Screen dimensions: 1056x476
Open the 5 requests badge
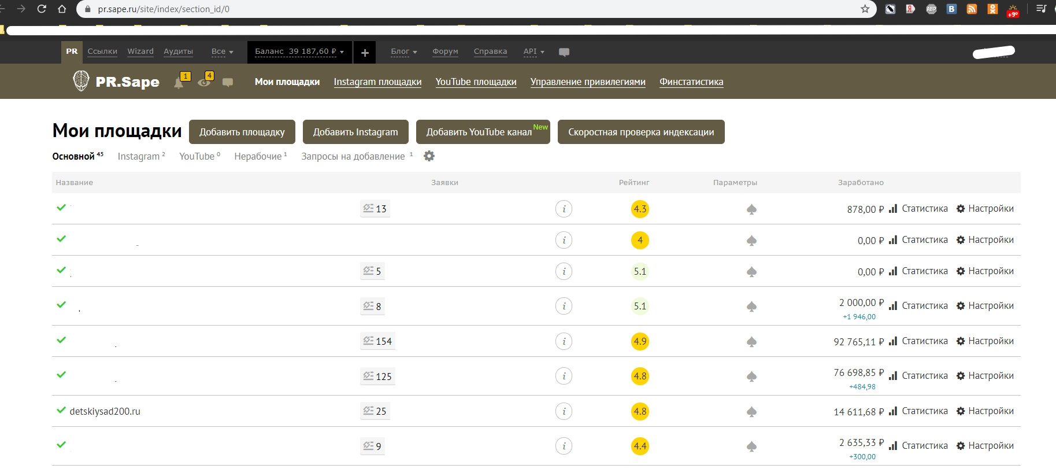(x=372, y=271)
